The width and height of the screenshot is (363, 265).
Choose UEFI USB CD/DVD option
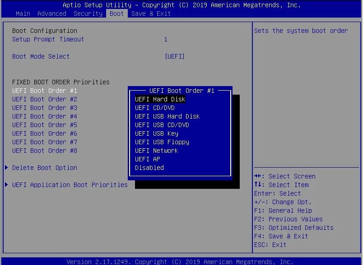(x=162, y=125)
